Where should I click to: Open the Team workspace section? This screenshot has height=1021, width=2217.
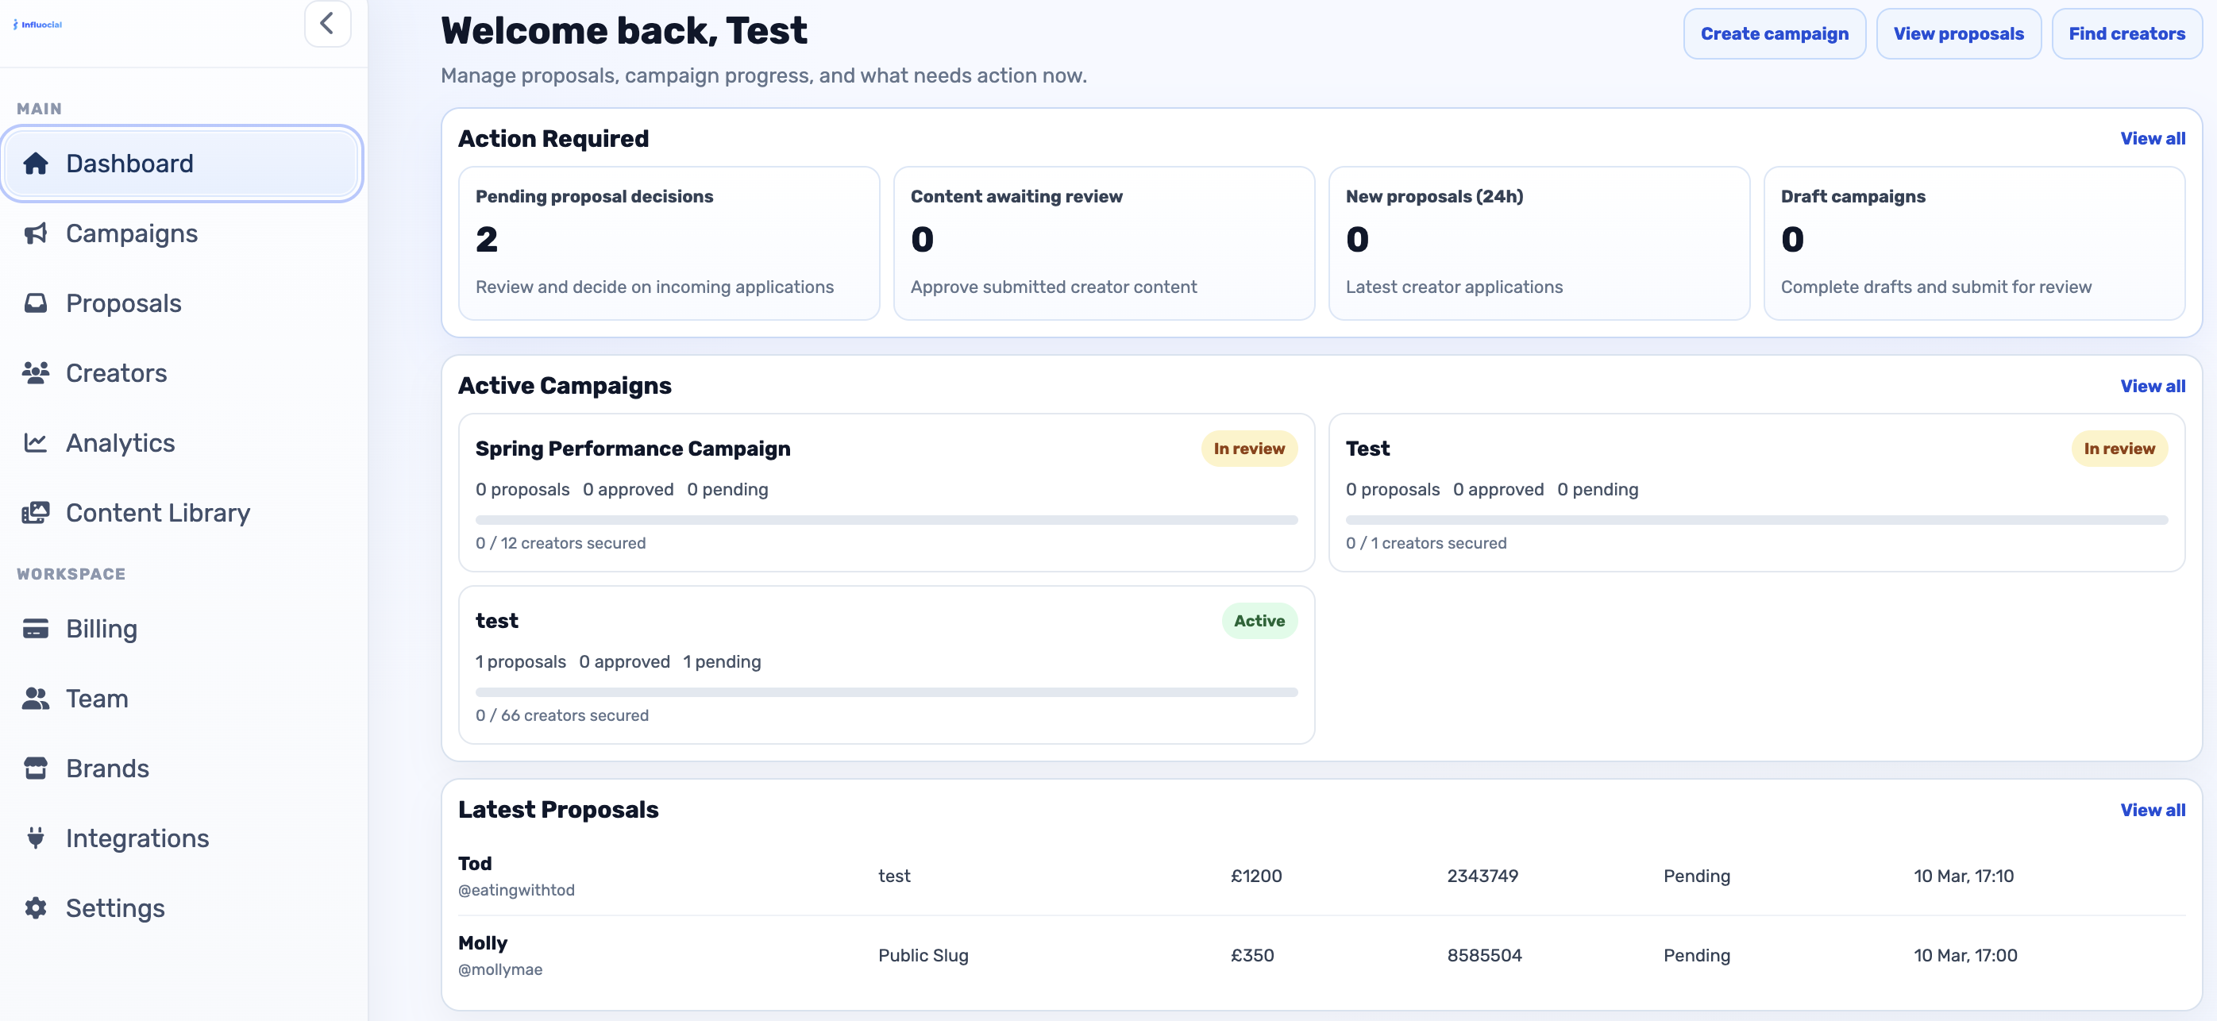tap(95, 699)
